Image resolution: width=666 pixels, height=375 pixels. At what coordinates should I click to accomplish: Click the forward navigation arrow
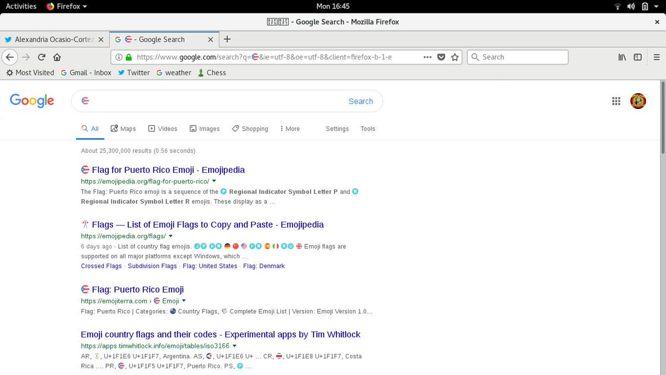pos(26,57)
